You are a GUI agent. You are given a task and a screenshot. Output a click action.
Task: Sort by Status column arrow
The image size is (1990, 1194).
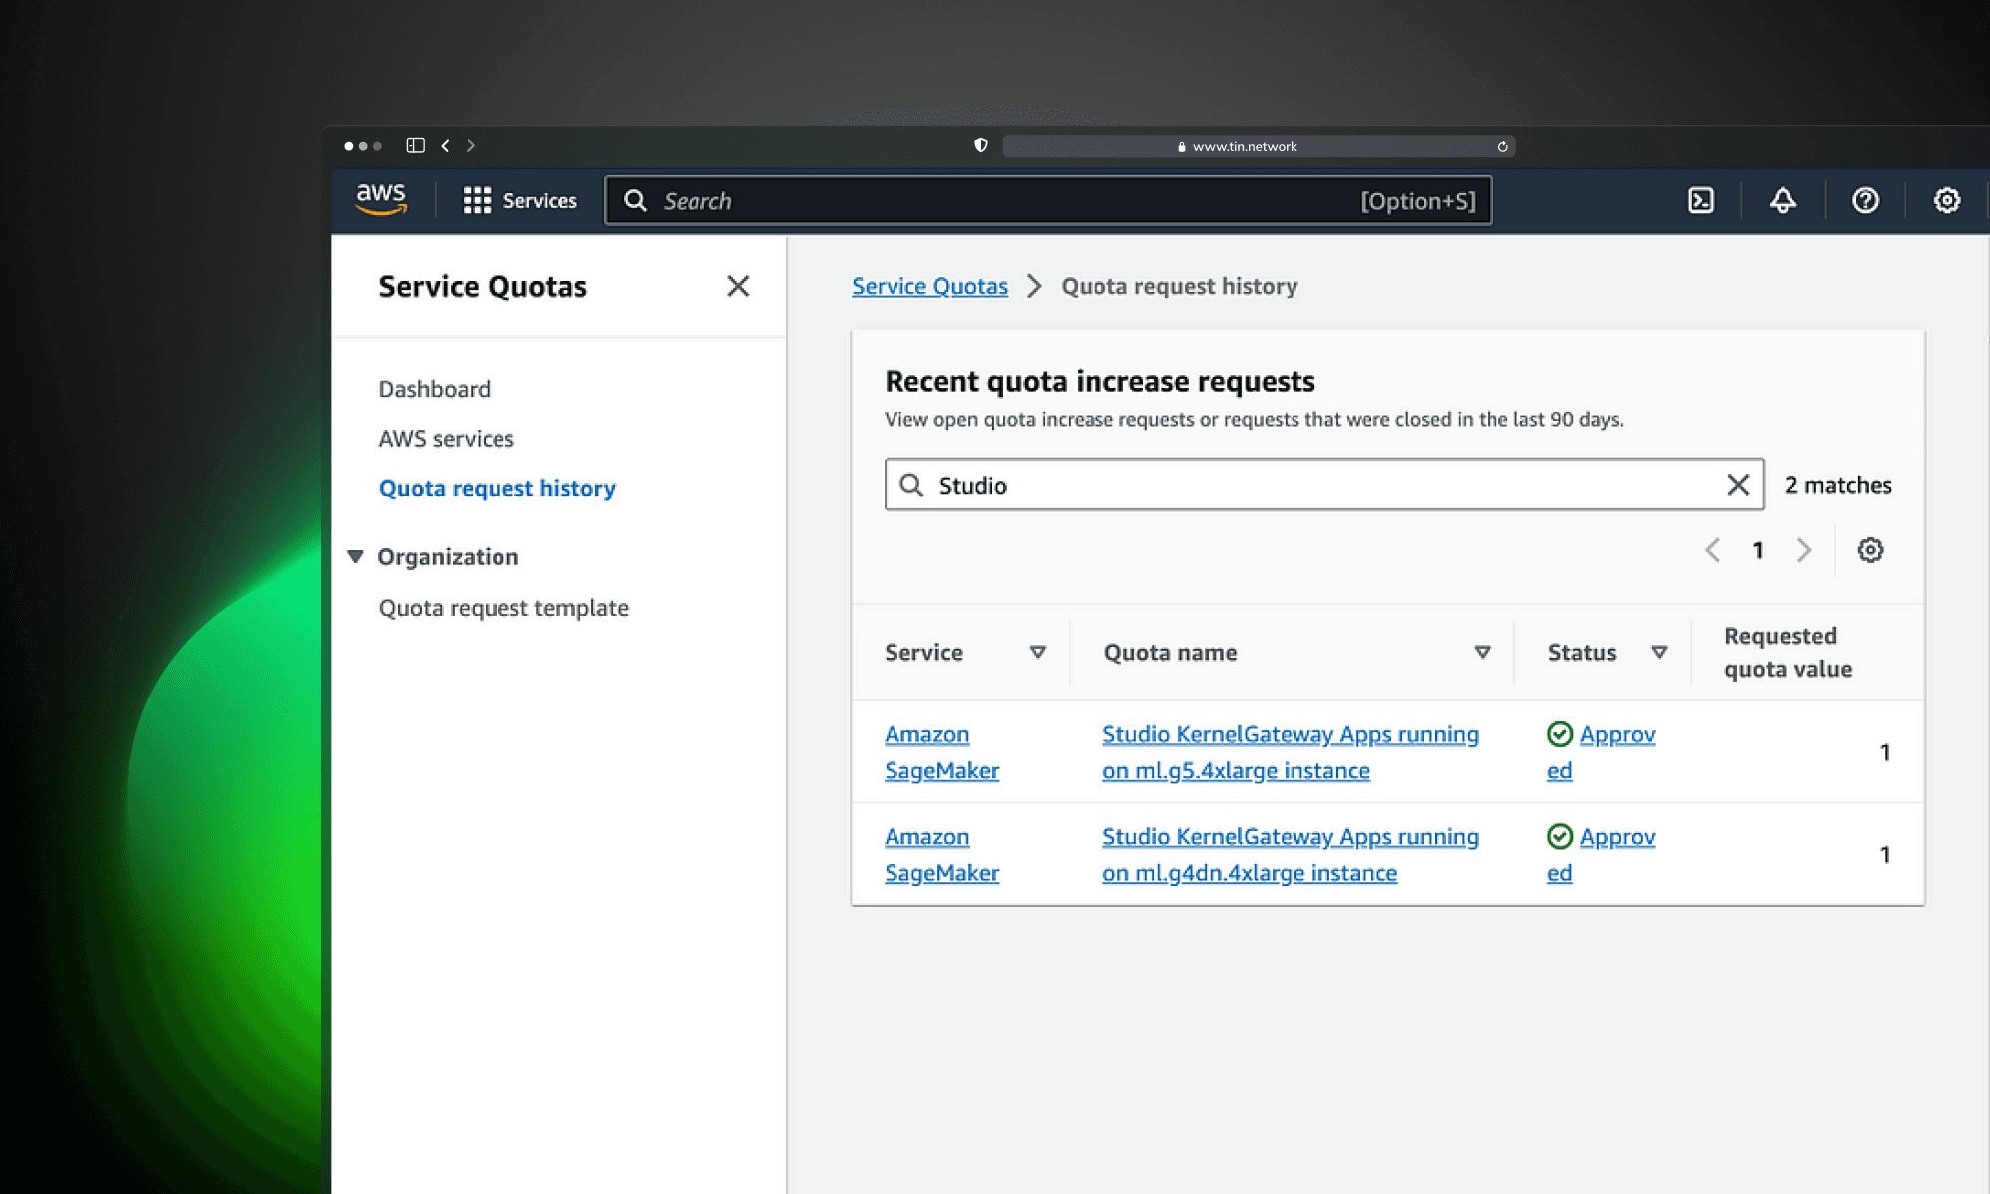(1659, 652)
